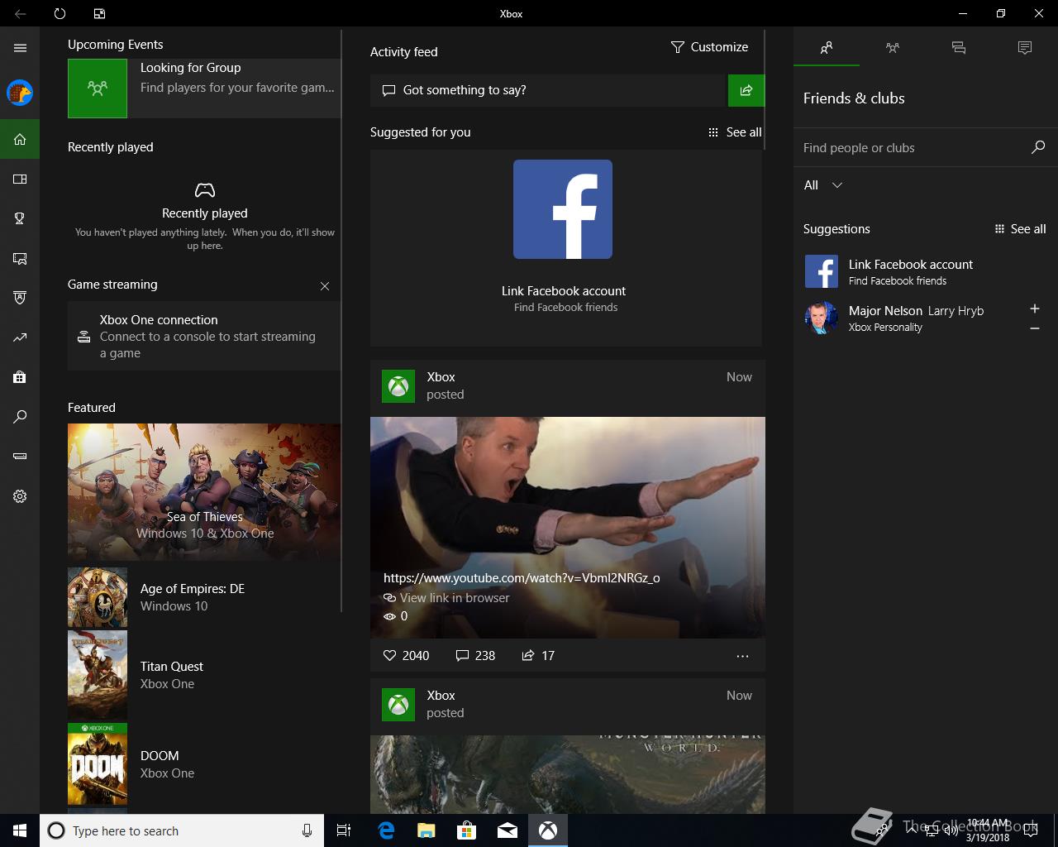The width and height of the screenshot is (1058, 847).
Task: Click the refresh icon in title bar
Action: pos(60,13)
